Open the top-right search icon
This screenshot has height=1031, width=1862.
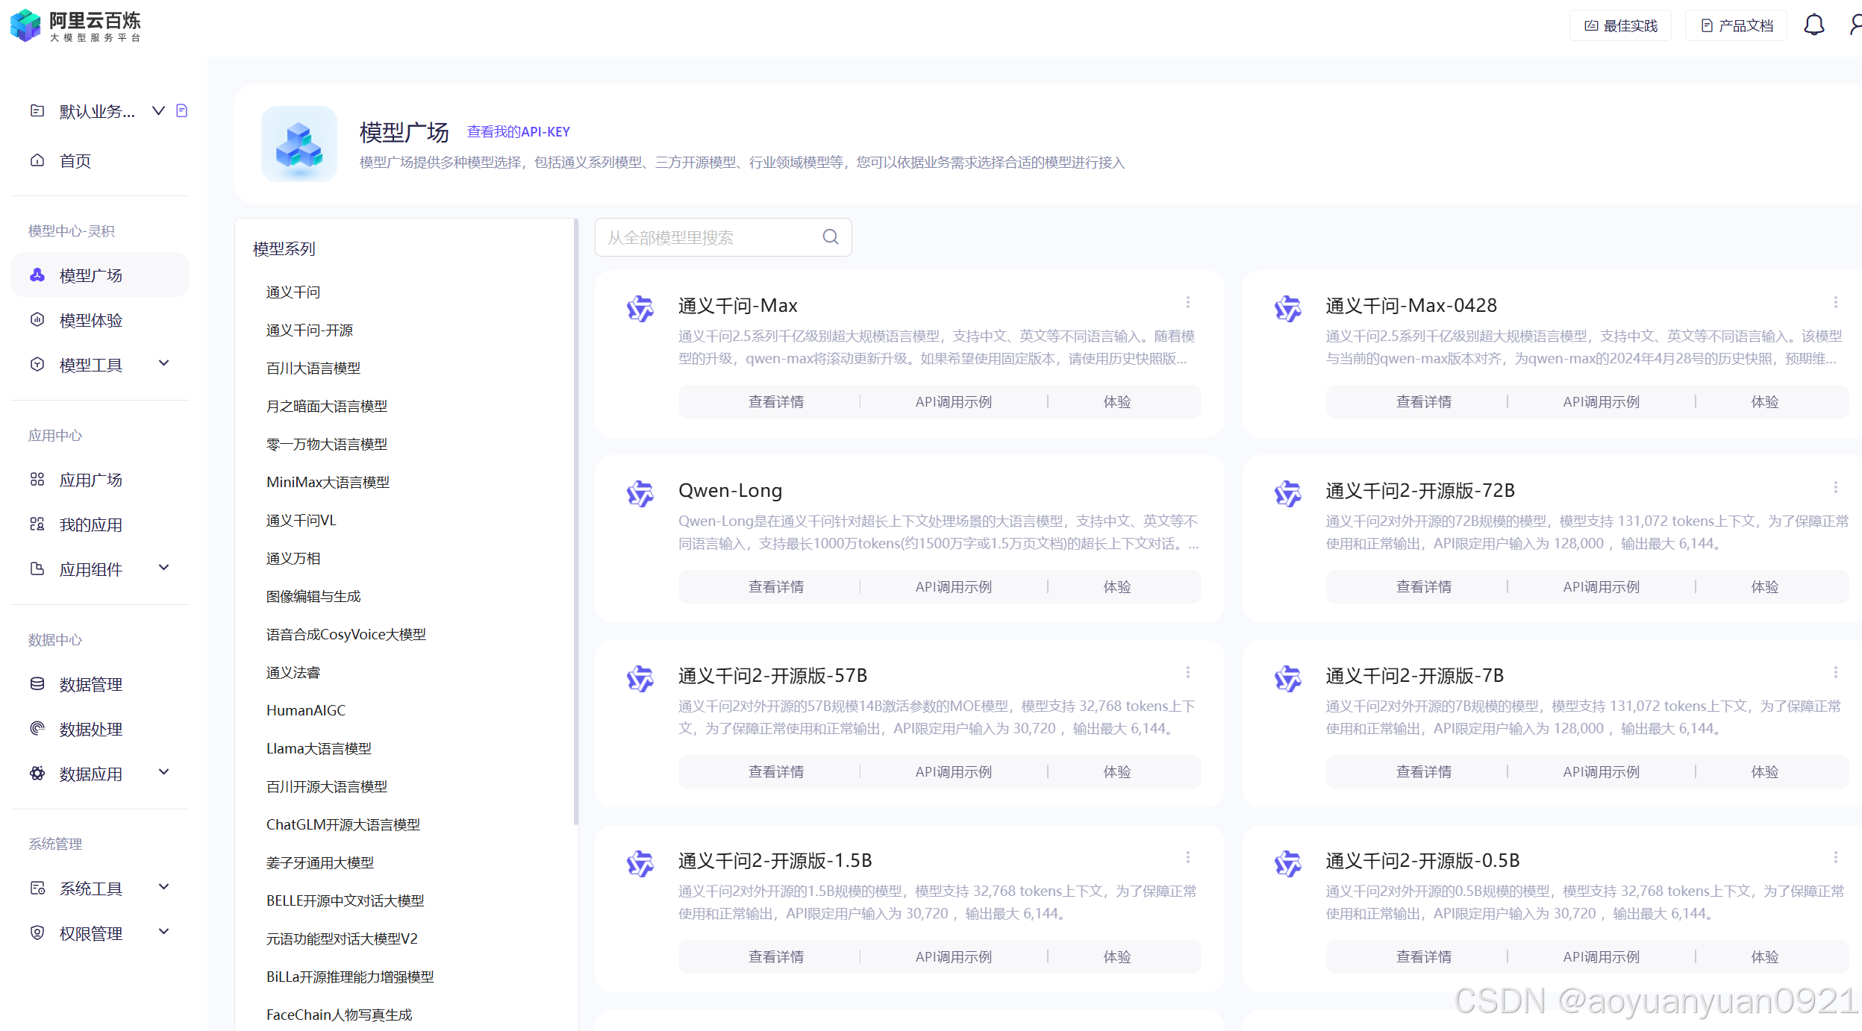[1855, 24]
